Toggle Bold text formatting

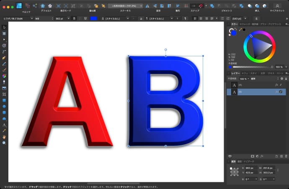[74, 18]
